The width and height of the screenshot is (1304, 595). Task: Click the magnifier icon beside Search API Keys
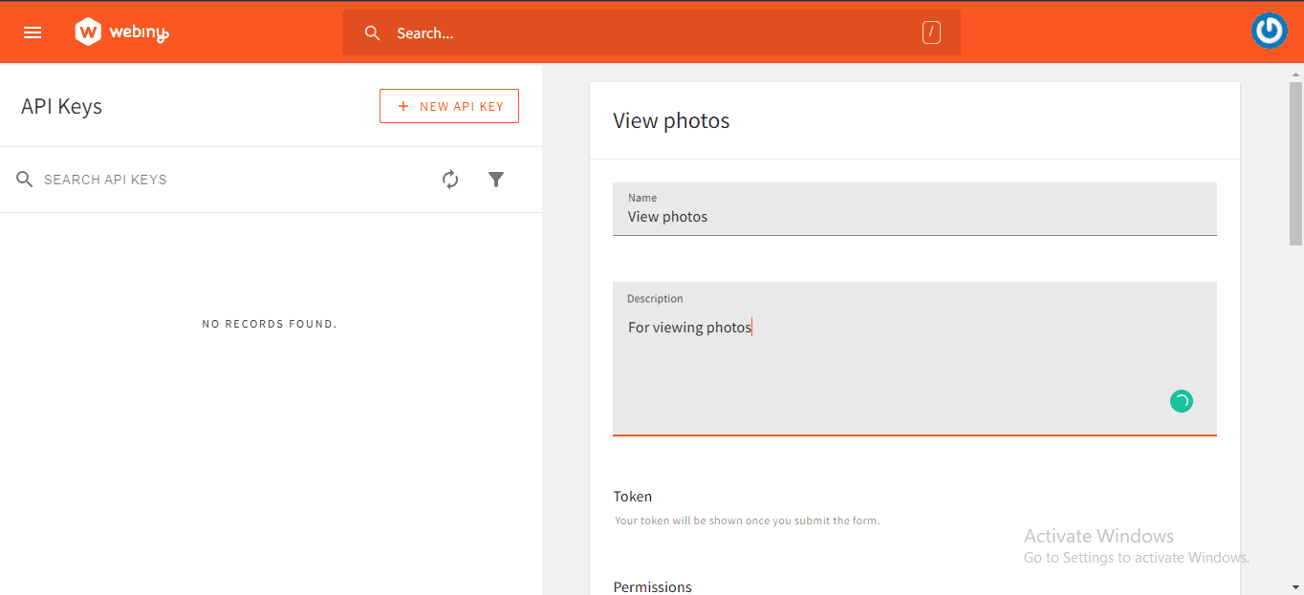25,180
